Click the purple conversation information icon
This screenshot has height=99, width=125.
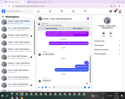88,19
